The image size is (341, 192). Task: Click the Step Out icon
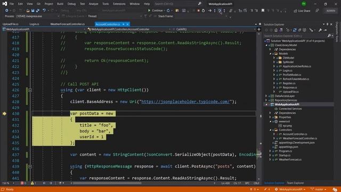coord(224,11)
